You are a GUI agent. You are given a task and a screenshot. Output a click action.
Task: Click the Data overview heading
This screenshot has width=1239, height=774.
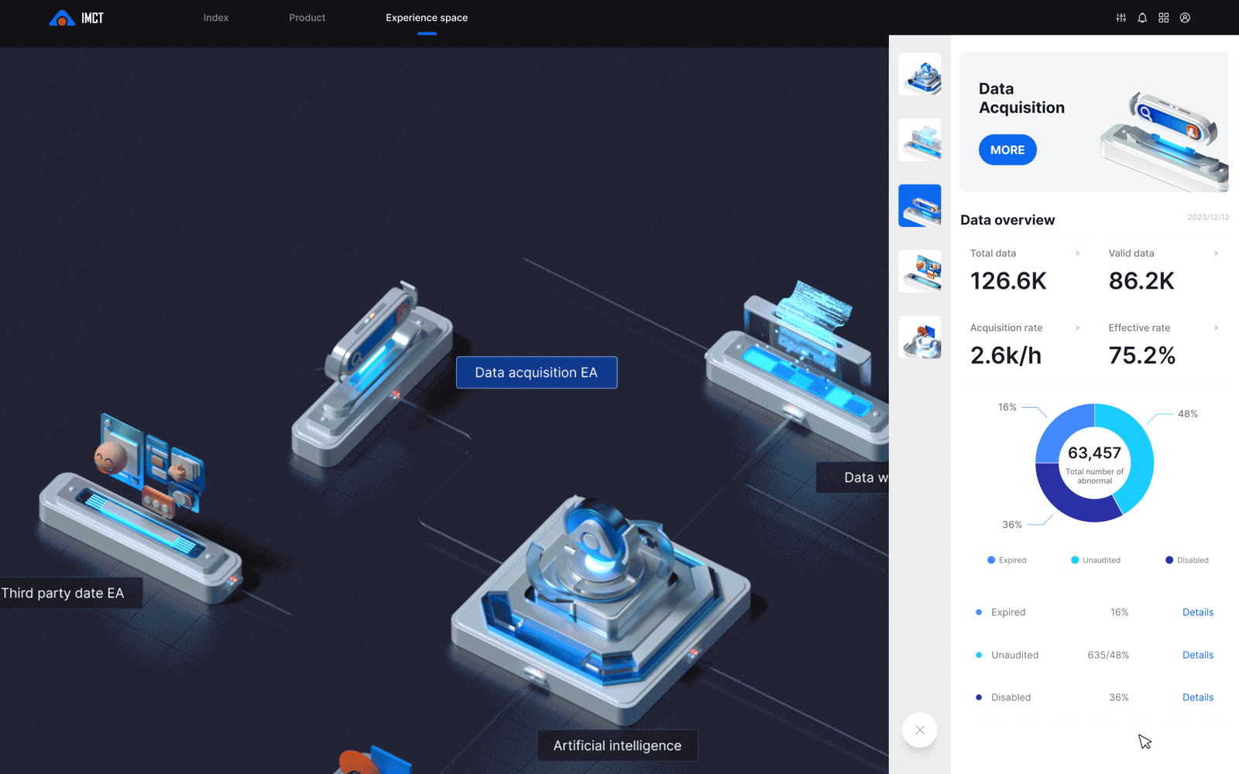click(1007, 220)
